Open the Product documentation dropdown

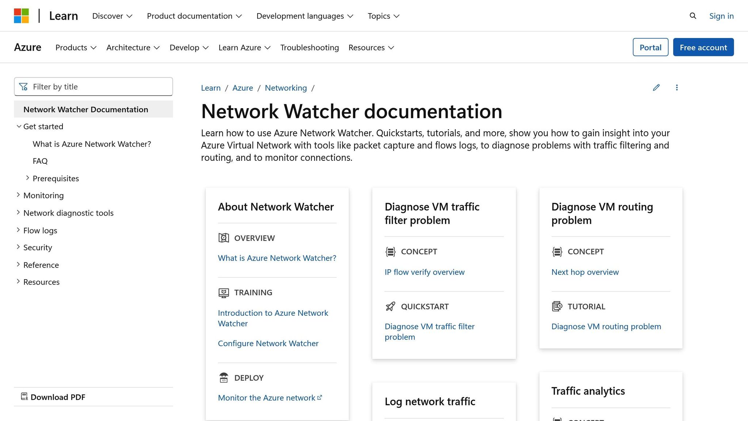click(x=194, y=16)
